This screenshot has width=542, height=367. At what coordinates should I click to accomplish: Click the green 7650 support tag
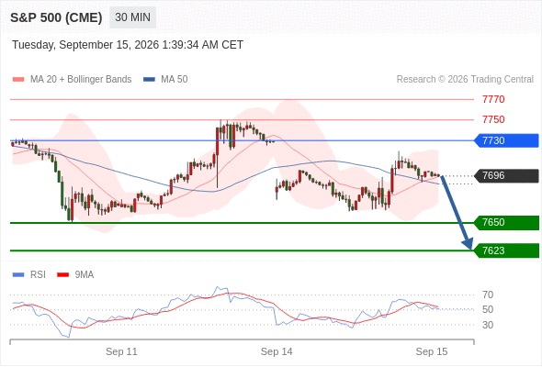click(x=506, y=222)
